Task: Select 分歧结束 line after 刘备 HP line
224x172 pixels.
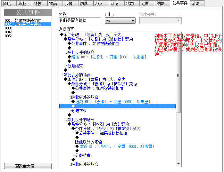Action: coord(117,66)
